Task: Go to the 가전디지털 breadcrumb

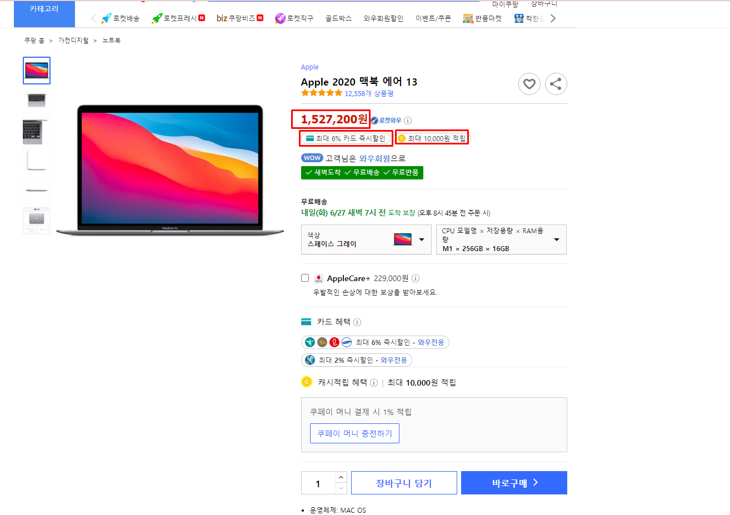Action: (x=73, y=41)
